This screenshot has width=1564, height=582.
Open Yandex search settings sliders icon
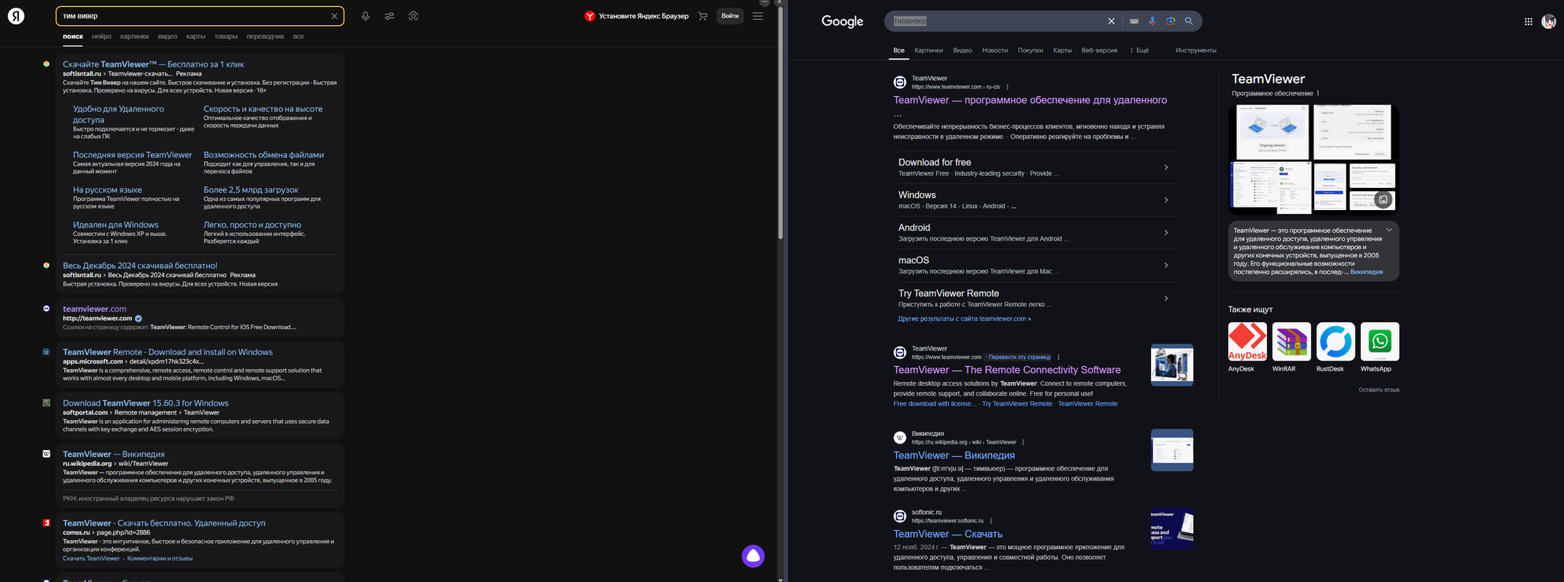coord(389,16)
